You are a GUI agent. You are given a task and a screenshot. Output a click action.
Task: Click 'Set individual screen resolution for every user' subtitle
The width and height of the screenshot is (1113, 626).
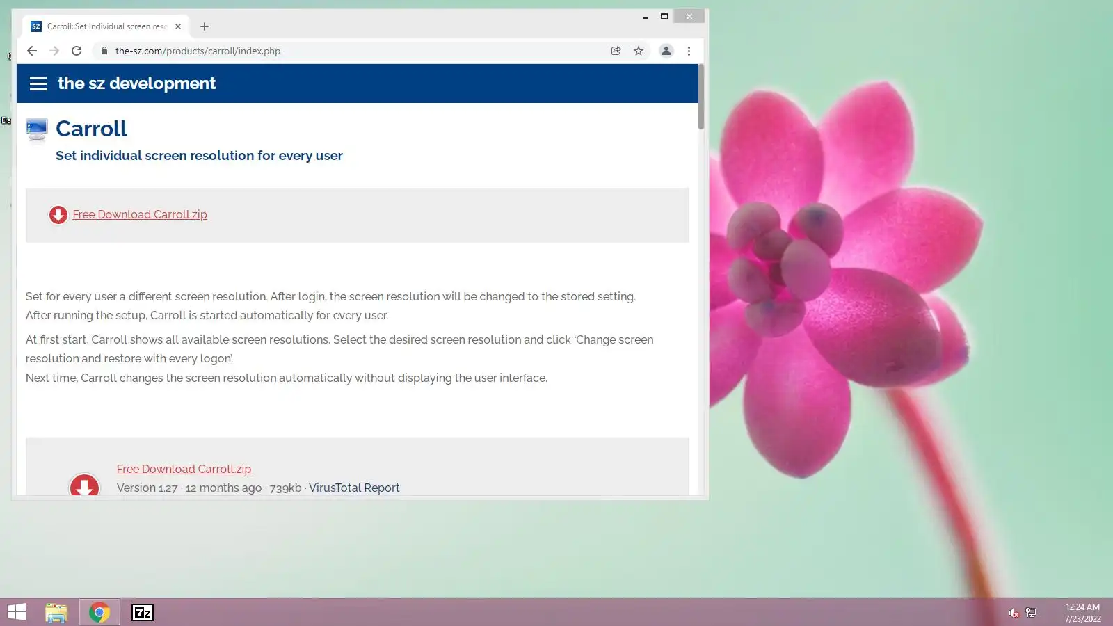click(199, 156)
